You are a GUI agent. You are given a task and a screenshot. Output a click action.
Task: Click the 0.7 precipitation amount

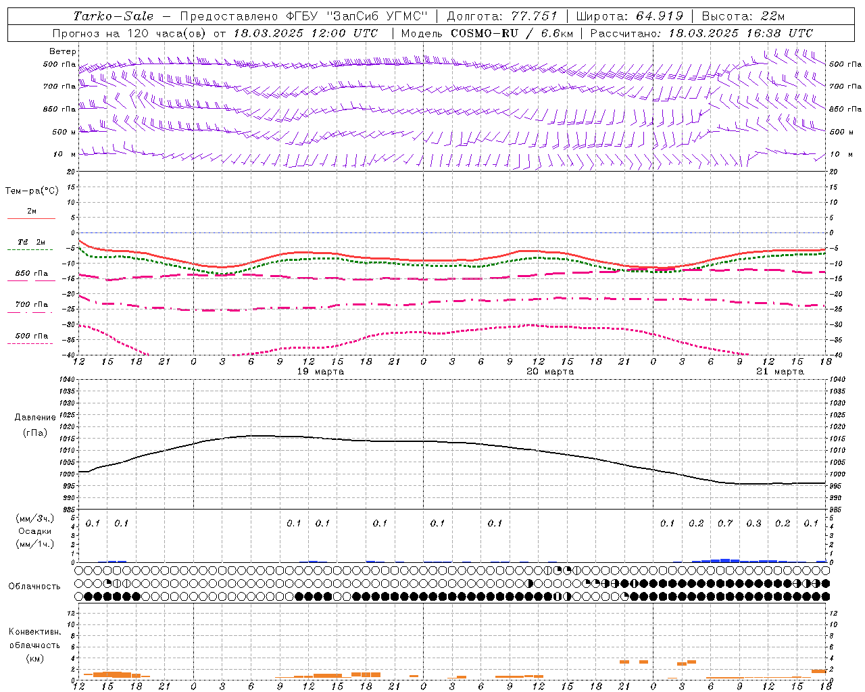pyautogui.click(x=725, y=524)
